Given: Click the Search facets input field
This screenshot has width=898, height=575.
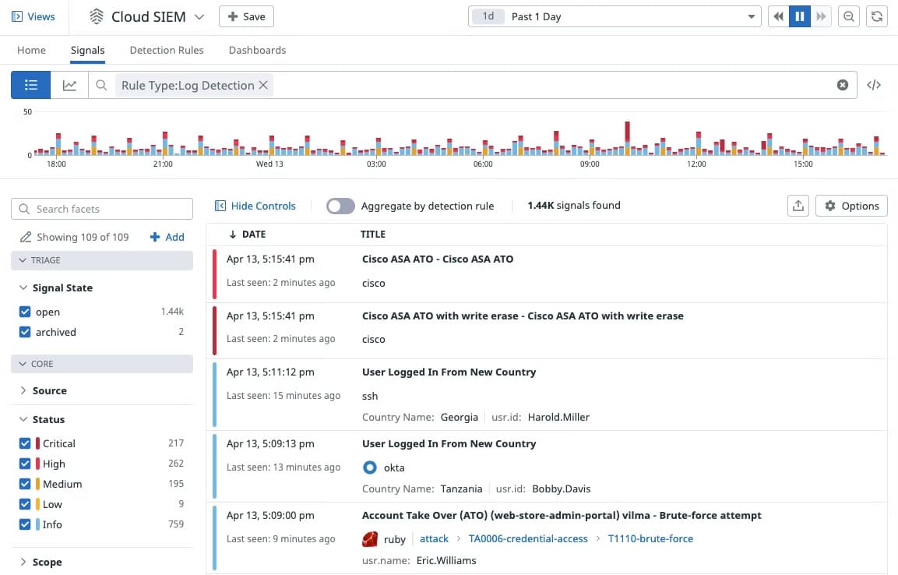Looking at the screenshot, I should click(x=102, y=209).
